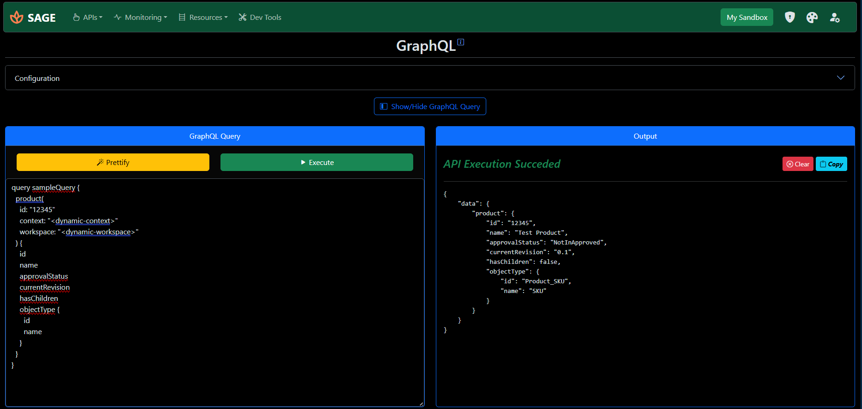The height and width of the screenshot is (409, 862).
Task: Click the SAGE brand text
Action: click(42, 18)
